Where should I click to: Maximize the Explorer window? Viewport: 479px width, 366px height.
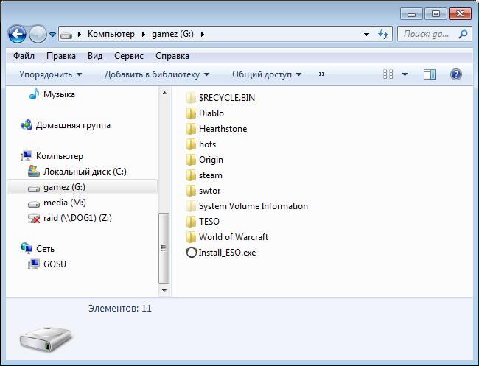click(436, 14)
